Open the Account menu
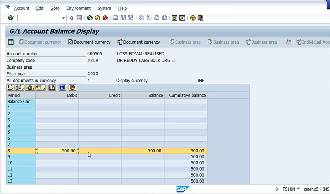The width and height of the screenshot is (330, 194). click(22, 8)
